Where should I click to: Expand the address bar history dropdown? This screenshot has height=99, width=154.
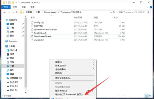[111, 12]
